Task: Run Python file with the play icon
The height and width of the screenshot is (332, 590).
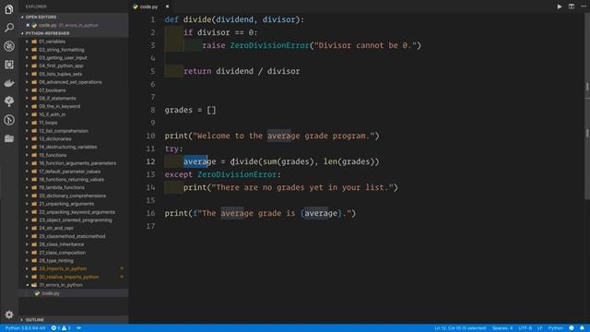Action: 560,6
